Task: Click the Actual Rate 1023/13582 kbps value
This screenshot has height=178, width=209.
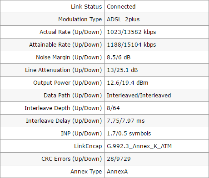Action: pos(131,32)
